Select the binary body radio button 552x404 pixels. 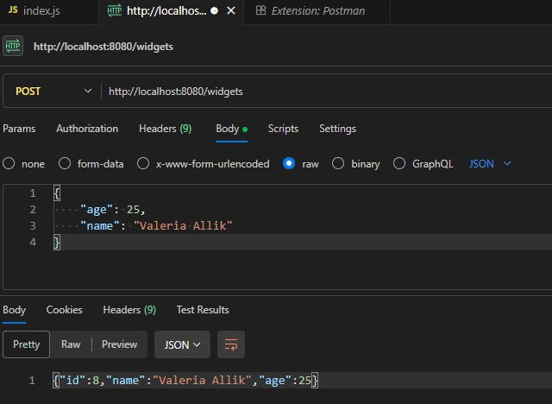click(338, 163)
